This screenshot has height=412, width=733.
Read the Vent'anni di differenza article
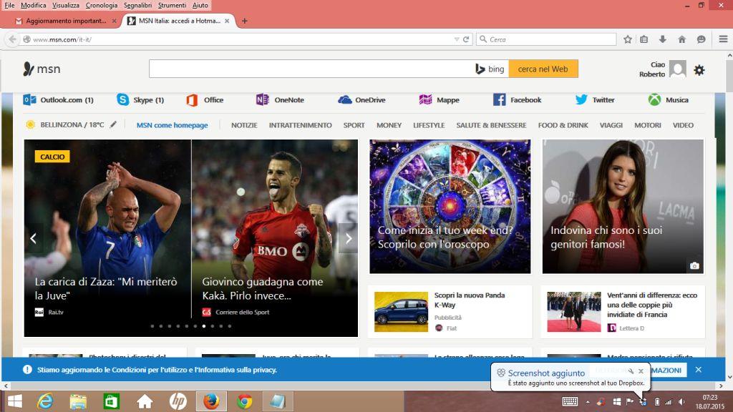pyautogui.click(x=623, y=312)
